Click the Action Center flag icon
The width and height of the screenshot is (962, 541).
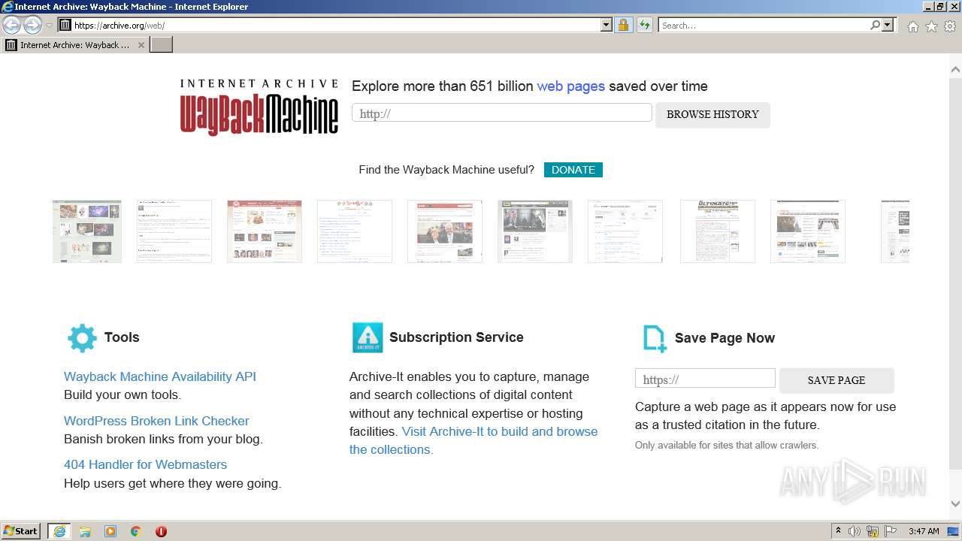[x=891, y=531]
